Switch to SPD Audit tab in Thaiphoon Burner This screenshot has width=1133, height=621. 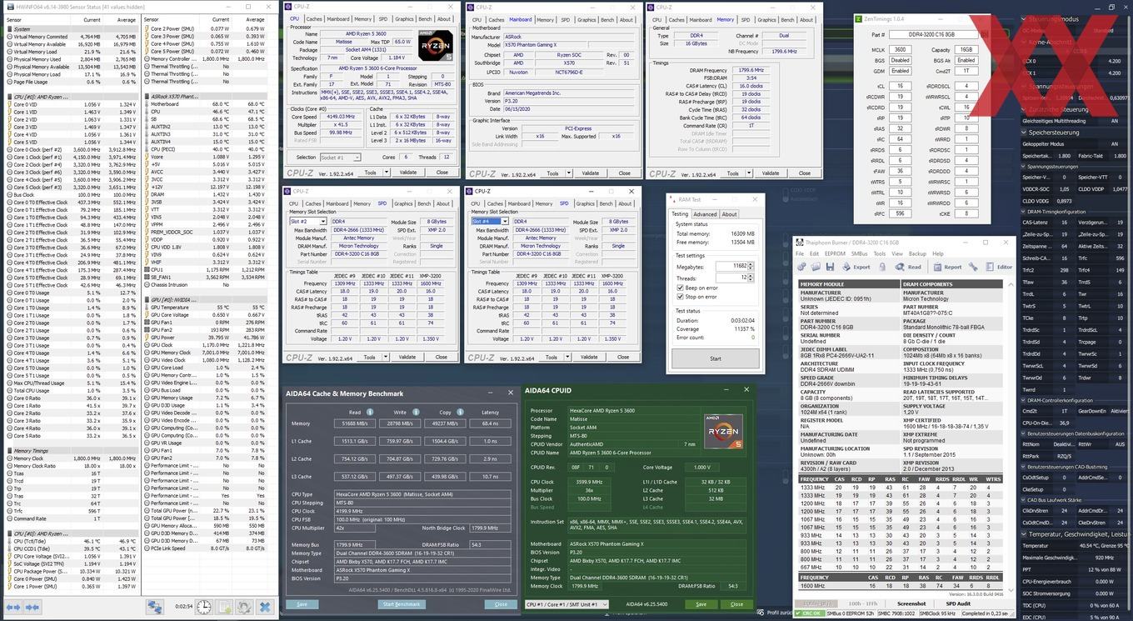coord(958,603)
